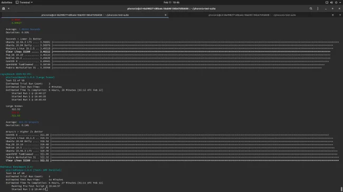Screen dimensions: 343x192
Task: Click the screen indicator in top bar
Action: (327, 3)
